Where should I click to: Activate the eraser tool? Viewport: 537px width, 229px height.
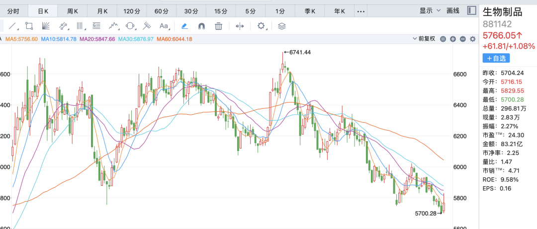pos(184,26)
